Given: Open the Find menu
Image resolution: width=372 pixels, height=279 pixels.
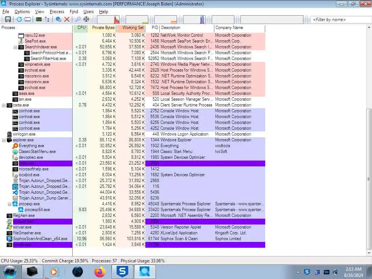Looking at the screenshot, I should point(74,12).
